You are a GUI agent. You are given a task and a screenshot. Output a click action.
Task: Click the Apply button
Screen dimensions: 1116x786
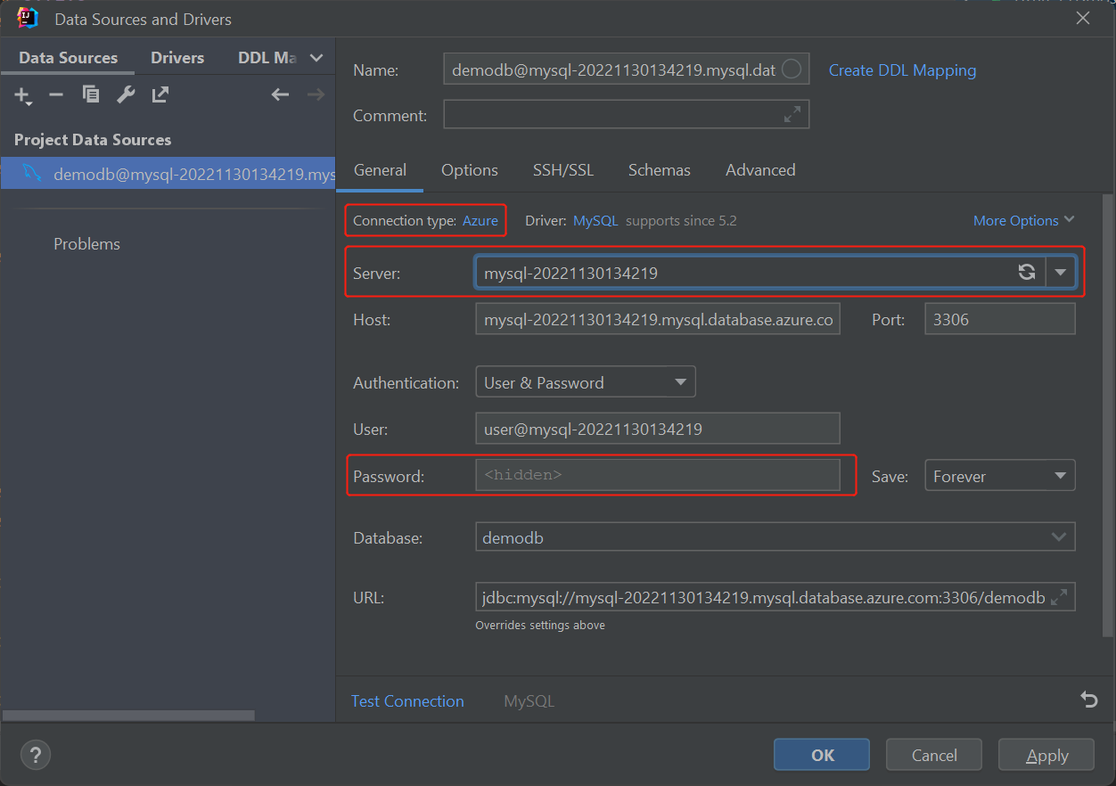pos(1046,755)
